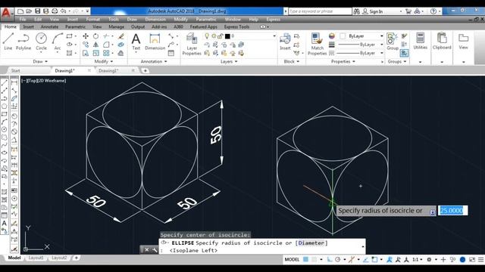Click the Erase tool icon

click(121, 36)
